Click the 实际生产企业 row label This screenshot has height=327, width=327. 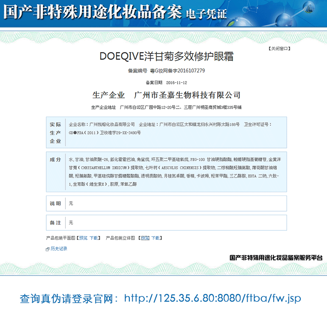(55, 133)
